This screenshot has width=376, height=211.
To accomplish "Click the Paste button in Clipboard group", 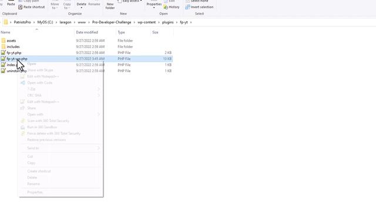I will click(11, 4).
